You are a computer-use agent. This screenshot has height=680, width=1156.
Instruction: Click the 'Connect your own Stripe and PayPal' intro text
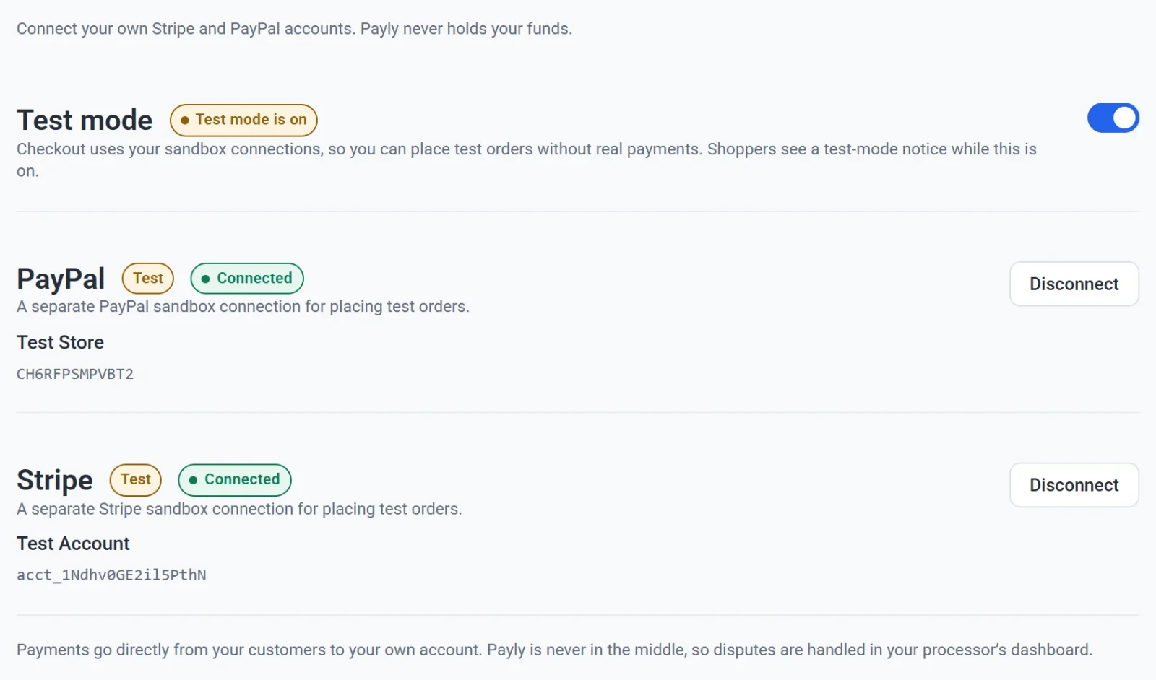click(294, 29)
